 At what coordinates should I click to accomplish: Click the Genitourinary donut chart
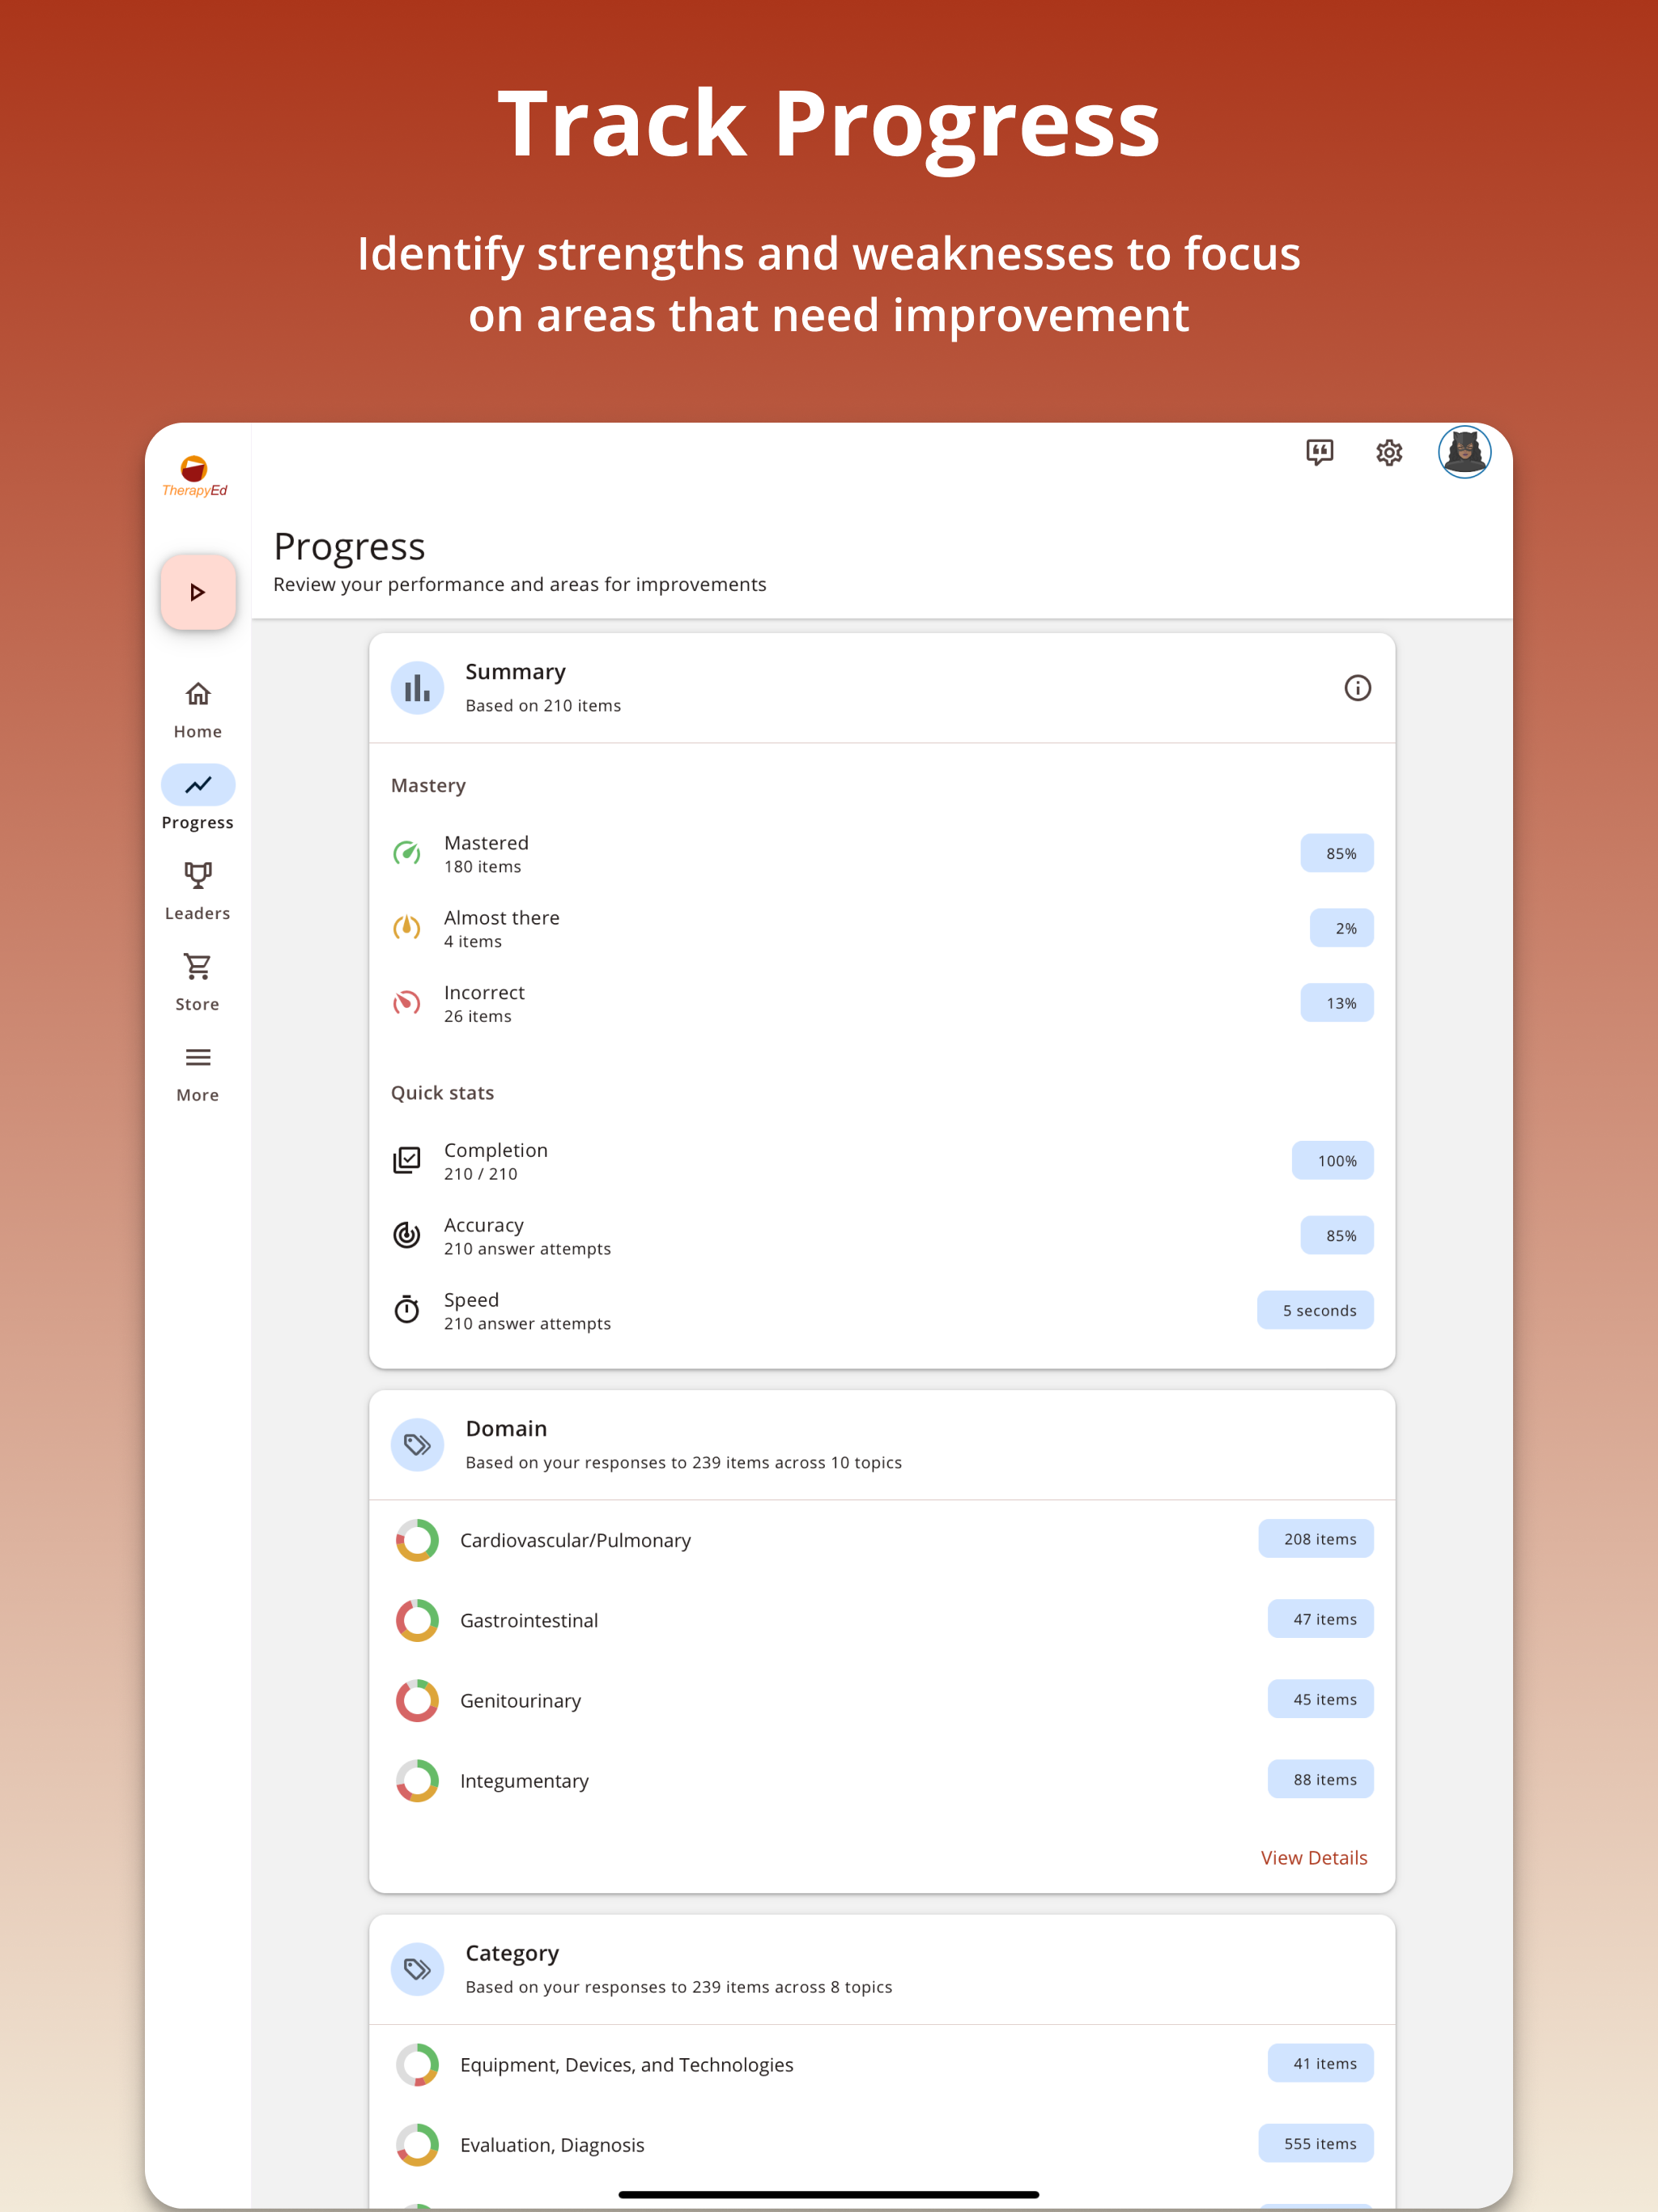(417, 1700)
